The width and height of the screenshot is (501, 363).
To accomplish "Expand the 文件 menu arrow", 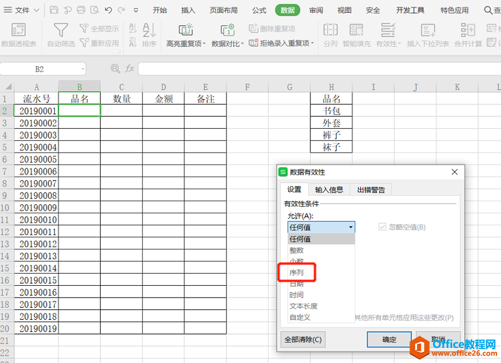I will [37, 10].
